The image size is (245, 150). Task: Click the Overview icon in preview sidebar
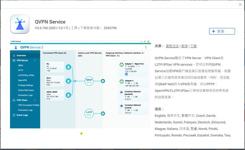point(14,55)
